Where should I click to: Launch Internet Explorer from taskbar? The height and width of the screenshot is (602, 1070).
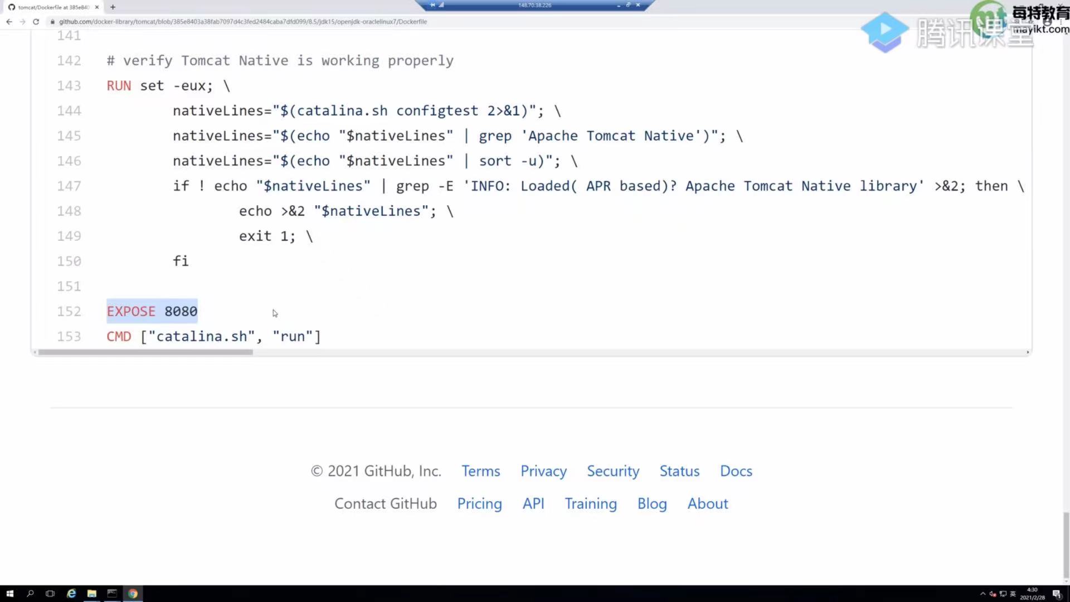[71, 594]
